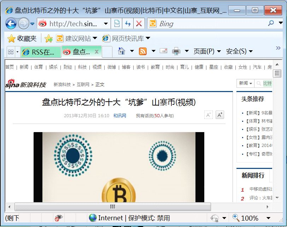Viewport: 287px width, 227px height.
Task: Click the 100% zoom level button
Action: [x=245, y=218]
